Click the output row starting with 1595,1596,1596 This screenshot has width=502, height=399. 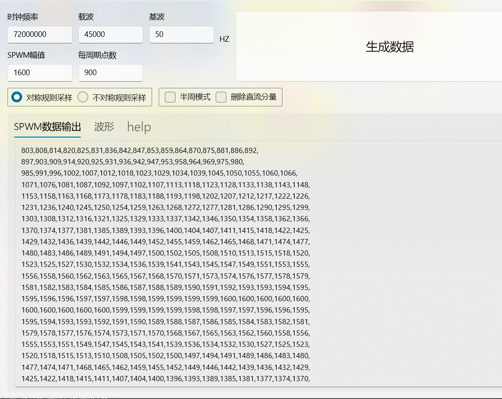[166, 299]
